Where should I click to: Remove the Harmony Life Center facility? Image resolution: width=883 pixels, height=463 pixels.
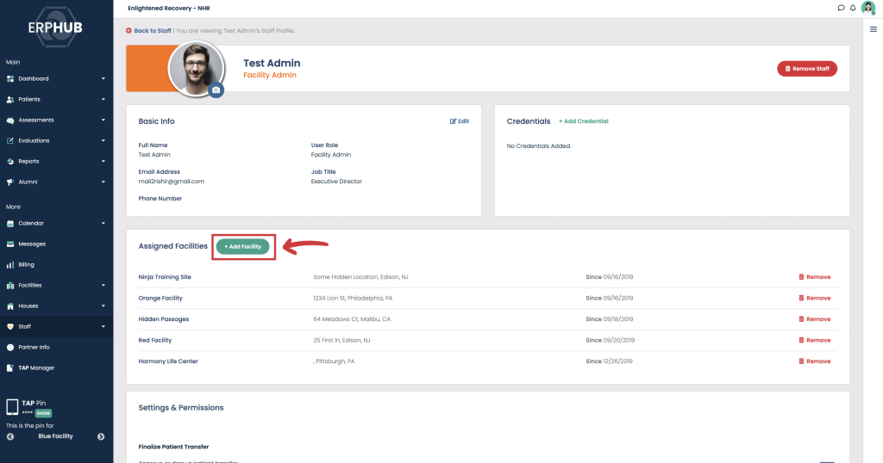[x=815, y=361]
